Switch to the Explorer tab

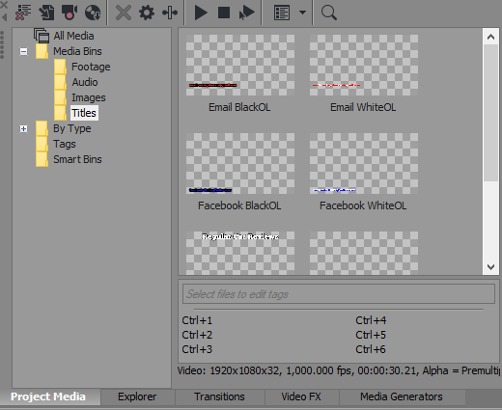tap(137, 396)
